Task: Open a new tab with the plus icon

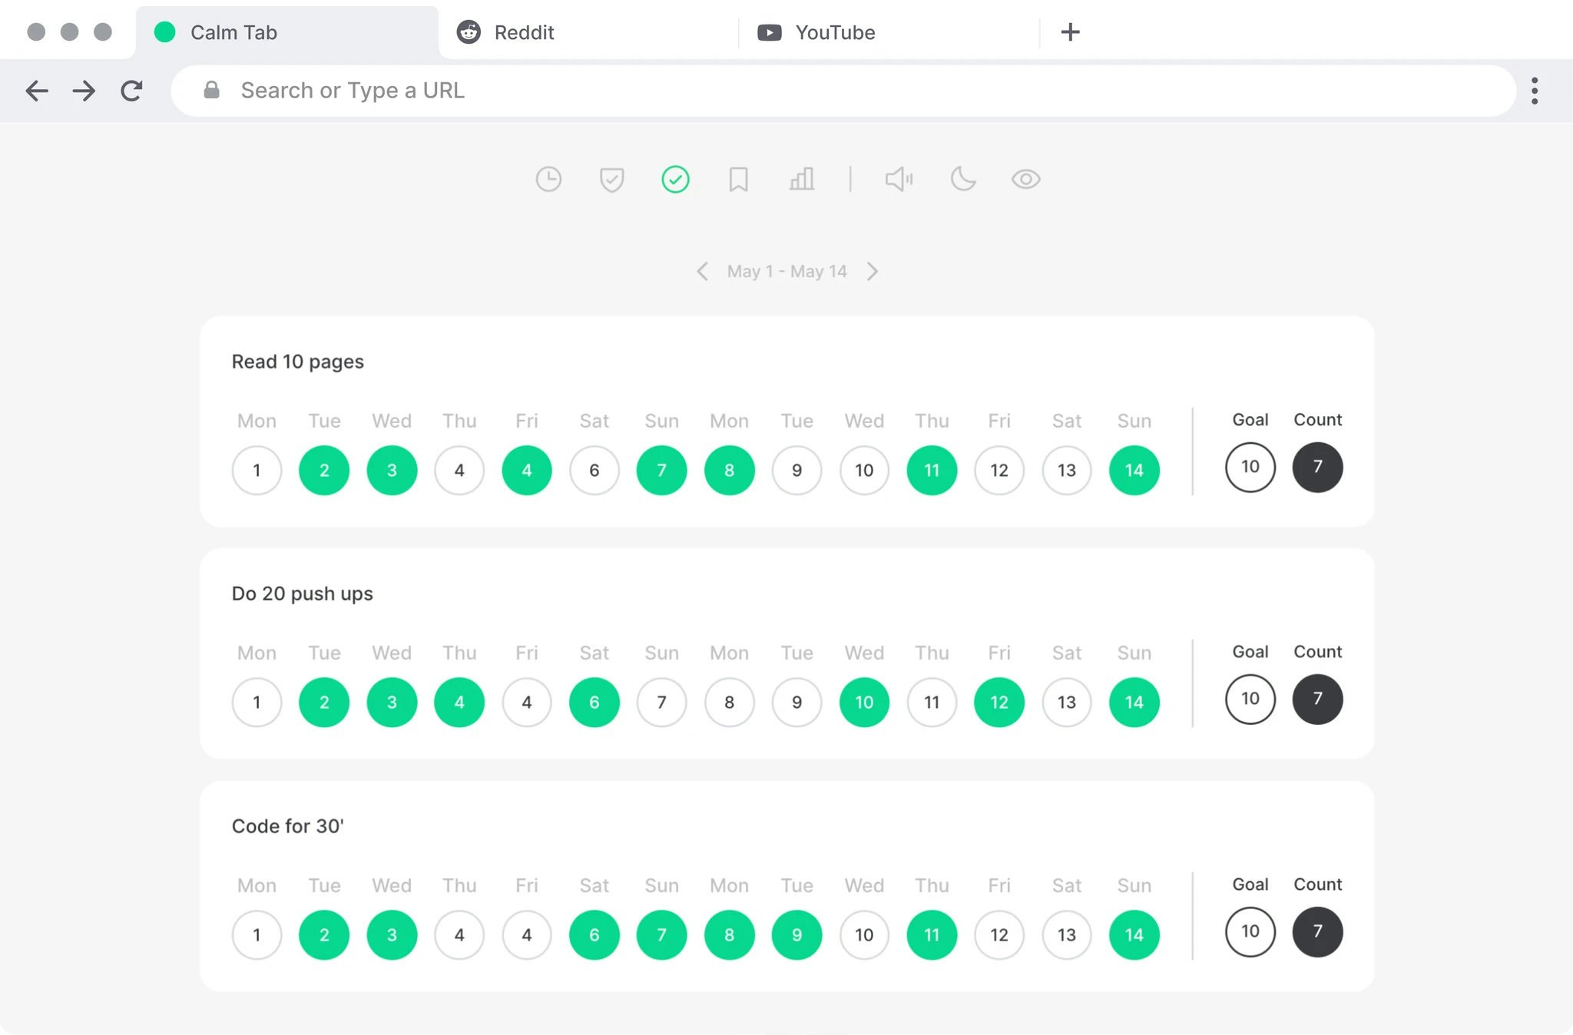Action: (x=1070, y=32)
